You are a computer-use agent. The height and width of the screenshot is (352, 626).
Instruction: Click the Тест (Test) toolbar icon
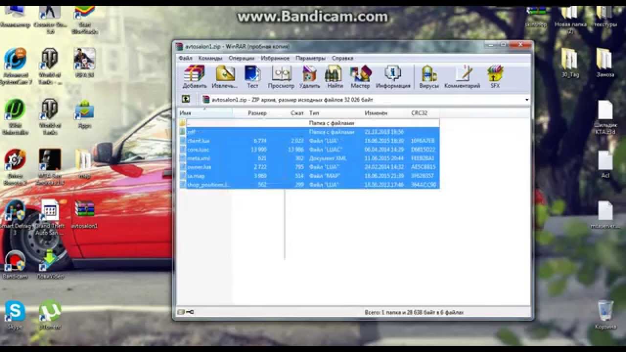pyautogui.click(x=252, y=77)
